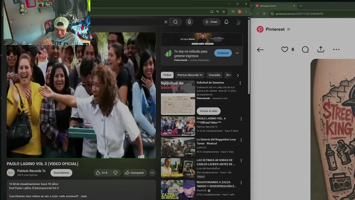Screen dimensions: 355x200
Task: Select the Comedia filter chip
Action: (x=214, y=75)
